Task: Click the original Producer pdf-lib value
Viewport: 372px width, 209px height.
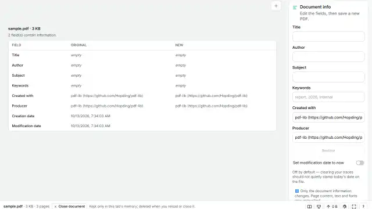Action: coord(107,106)
